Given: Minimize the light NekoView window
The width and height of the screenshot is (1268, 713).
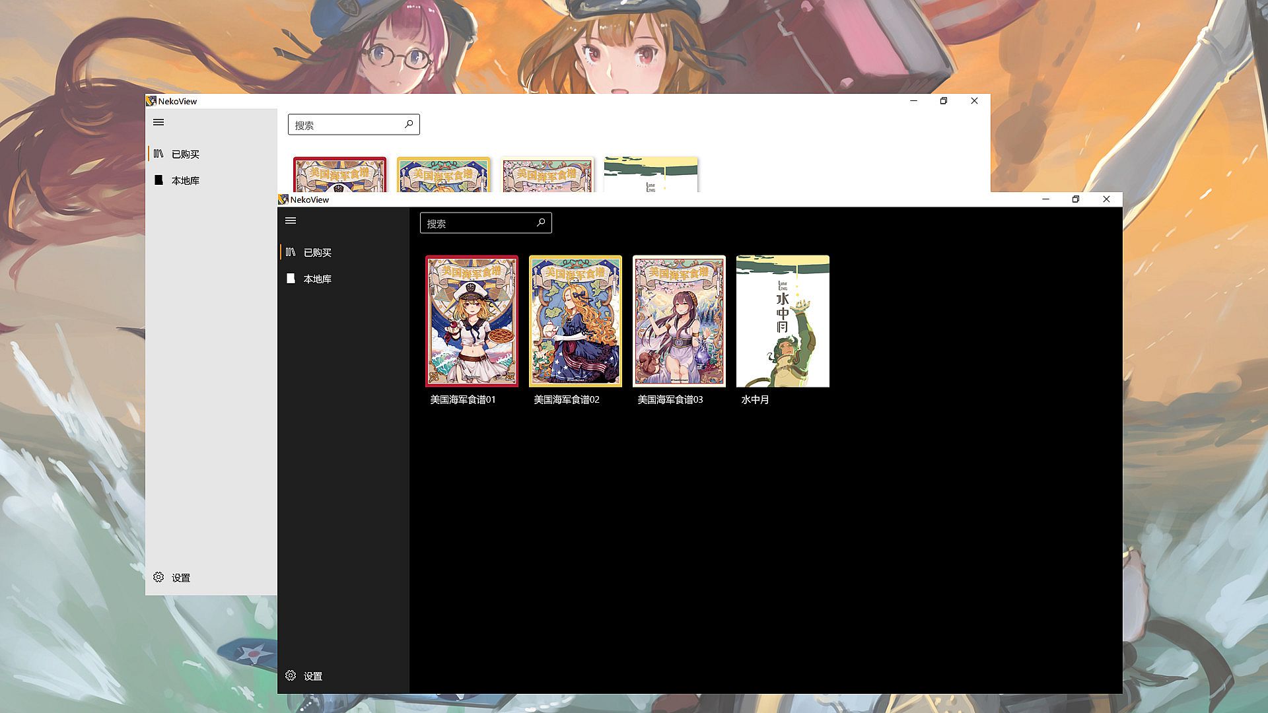Looking at the screenshot, I should (913, 100).
